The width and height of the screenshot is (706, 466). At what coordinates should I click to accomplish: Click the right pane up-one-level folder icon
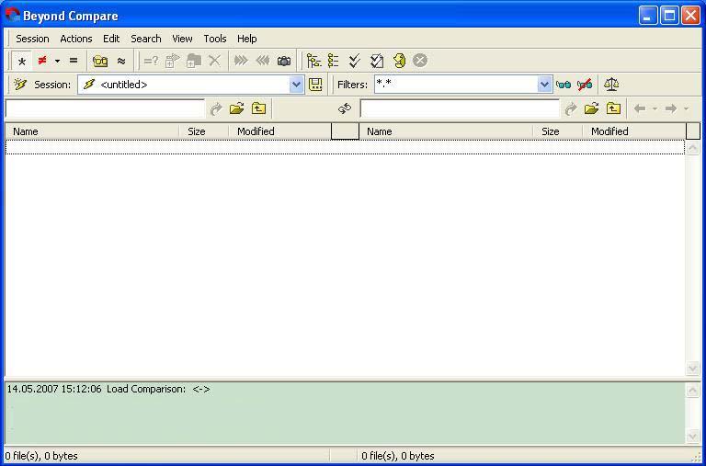[613, 108]
